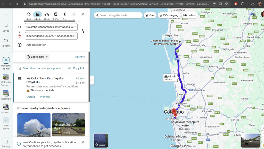
Task: Open the Saved places sidebar item
Action: tap(6, 28)
